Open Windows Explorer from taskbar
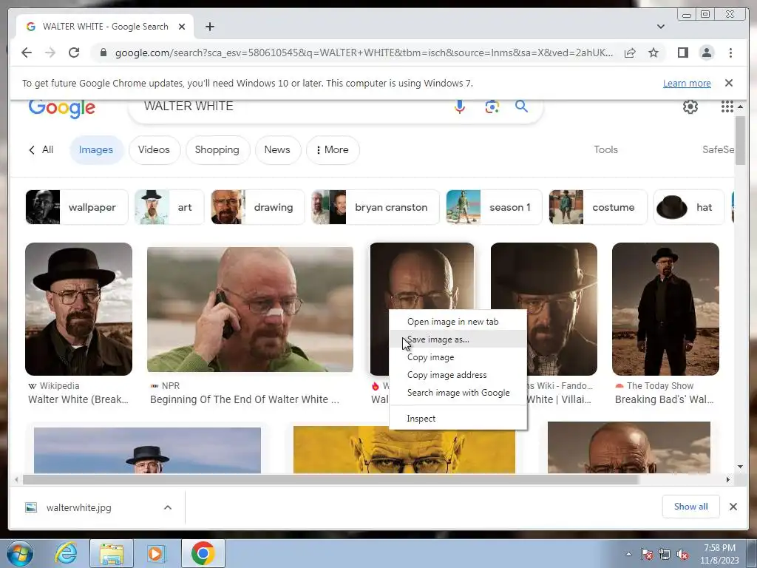 111,553
